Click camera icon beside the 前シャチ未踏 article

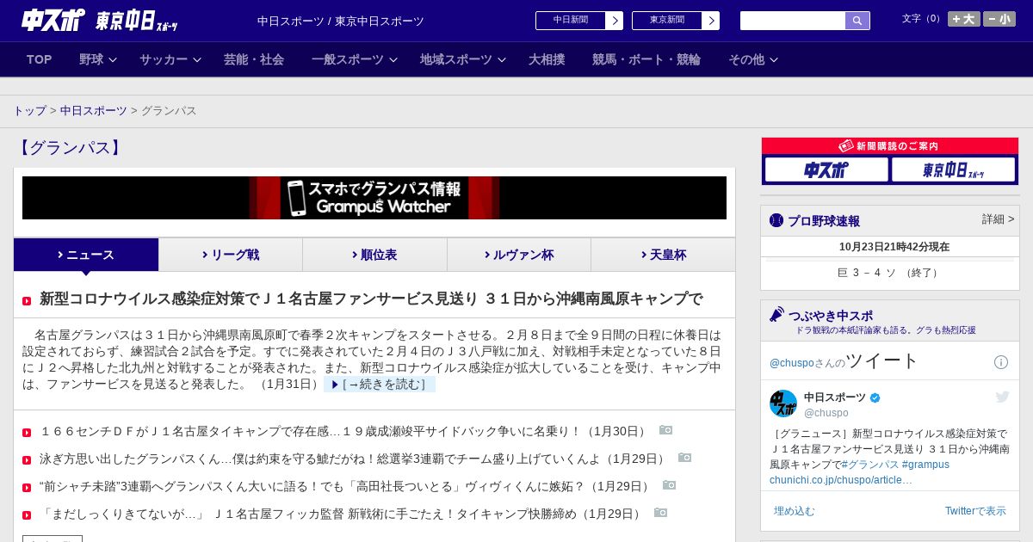(x=669, y=485)
